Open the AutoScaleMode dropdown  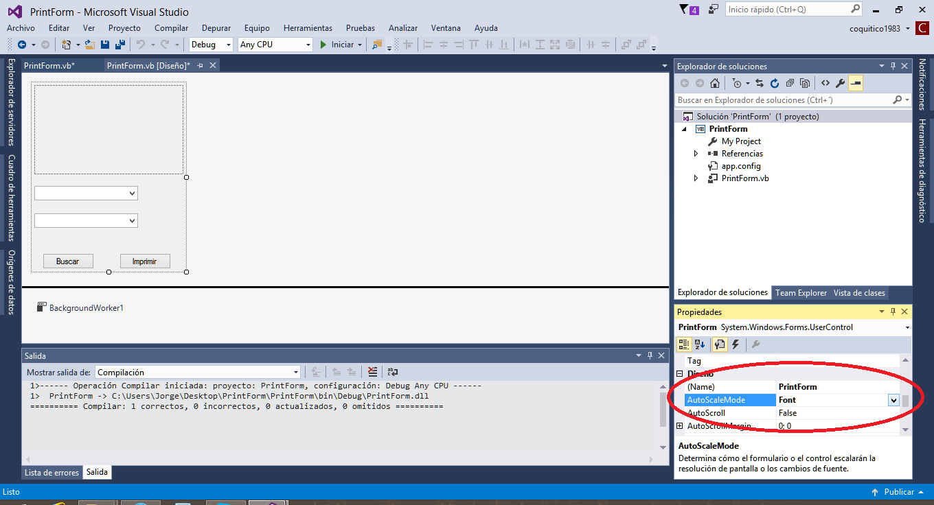tap(893, 400)
